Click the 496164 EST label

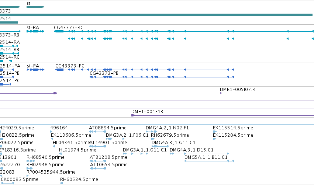[x=59, y=128]
